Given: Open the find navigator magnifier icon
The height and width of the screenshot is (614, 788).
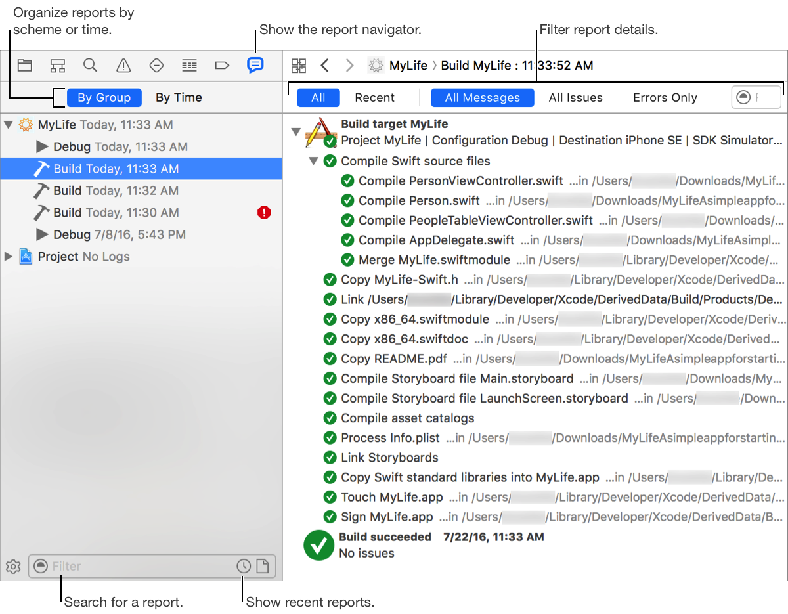Looking at the screenshot, I should point(91,65).
